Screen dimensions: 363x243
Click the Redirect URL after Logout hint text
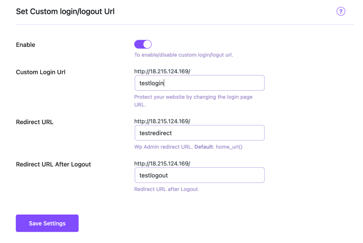click(x=166, y=189)
